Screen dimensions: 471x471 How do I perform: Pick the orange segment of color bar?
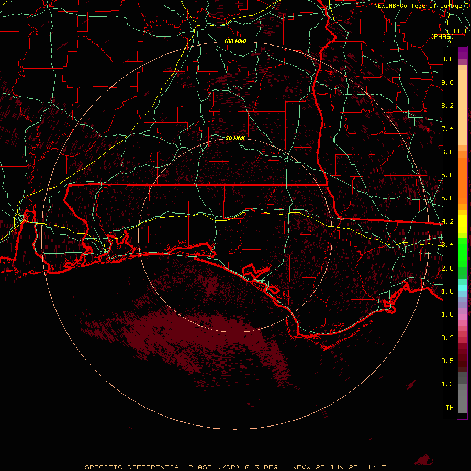coord(462,181)
